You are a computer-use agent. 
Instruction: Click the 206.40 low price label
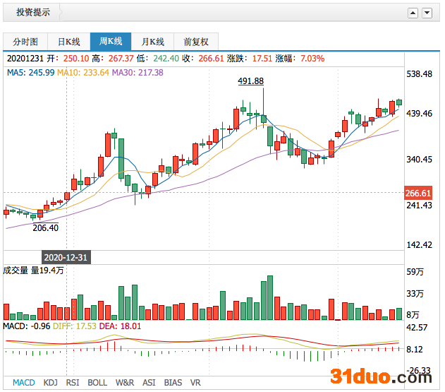(x=46, y=227)
